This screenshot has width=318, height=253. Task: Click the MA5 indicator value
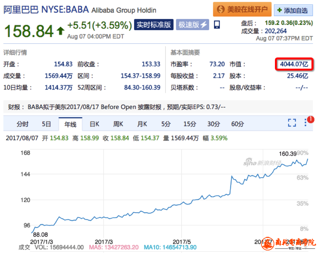point(114,247)
